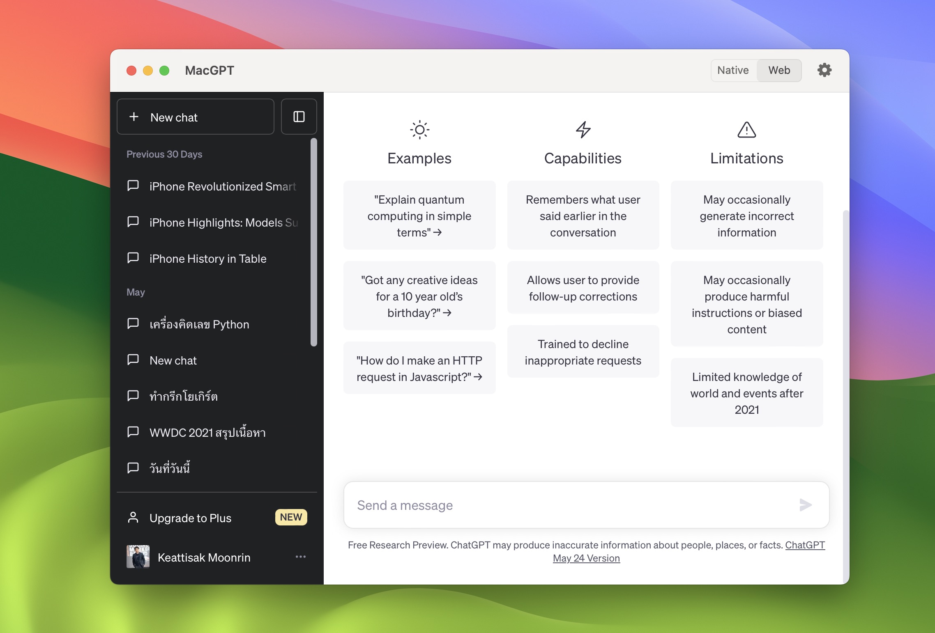Click the plus icon in New chat
The image size is (935, 633).
pyautogui.click(x=134, y=117)
